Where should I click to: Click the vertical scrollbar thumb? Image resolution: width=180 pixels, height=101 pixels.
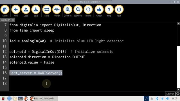point(179,67)
